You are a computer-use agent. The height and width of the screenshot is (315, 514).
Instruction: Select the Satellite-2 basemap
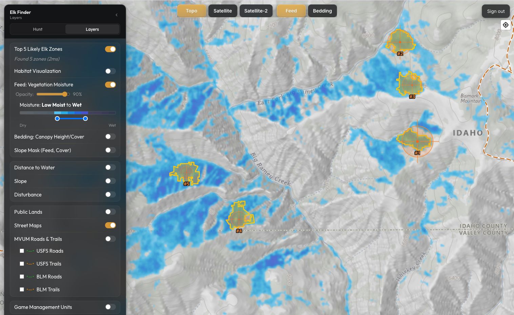tap(256, 11)
